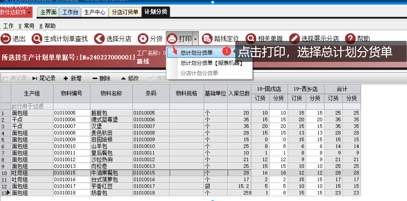Click the 袋 unit cell
The image size is (407, 201).
point(216,186)
